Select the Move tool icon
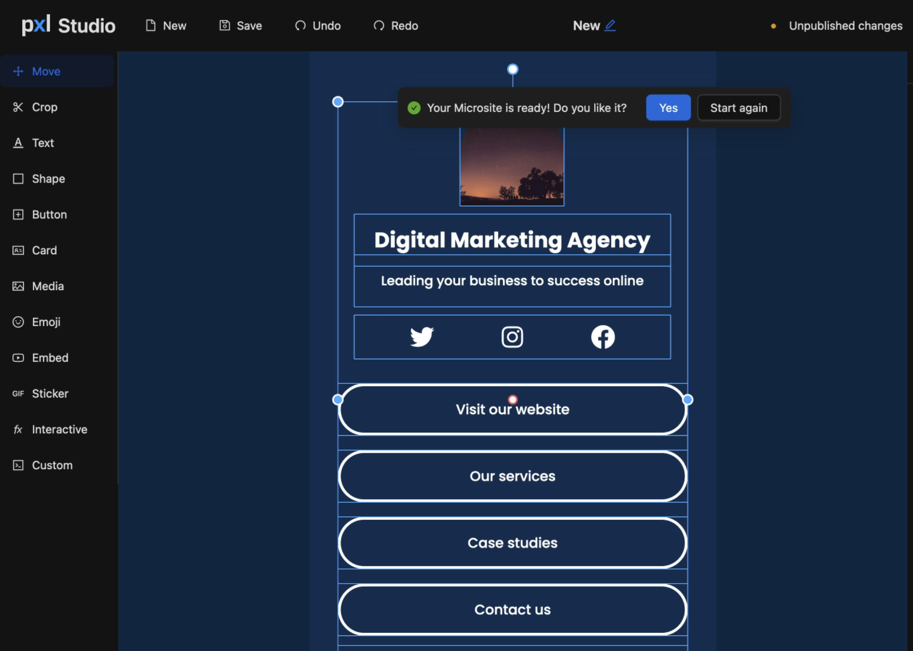The image size is (913, 651). [18, 71]
